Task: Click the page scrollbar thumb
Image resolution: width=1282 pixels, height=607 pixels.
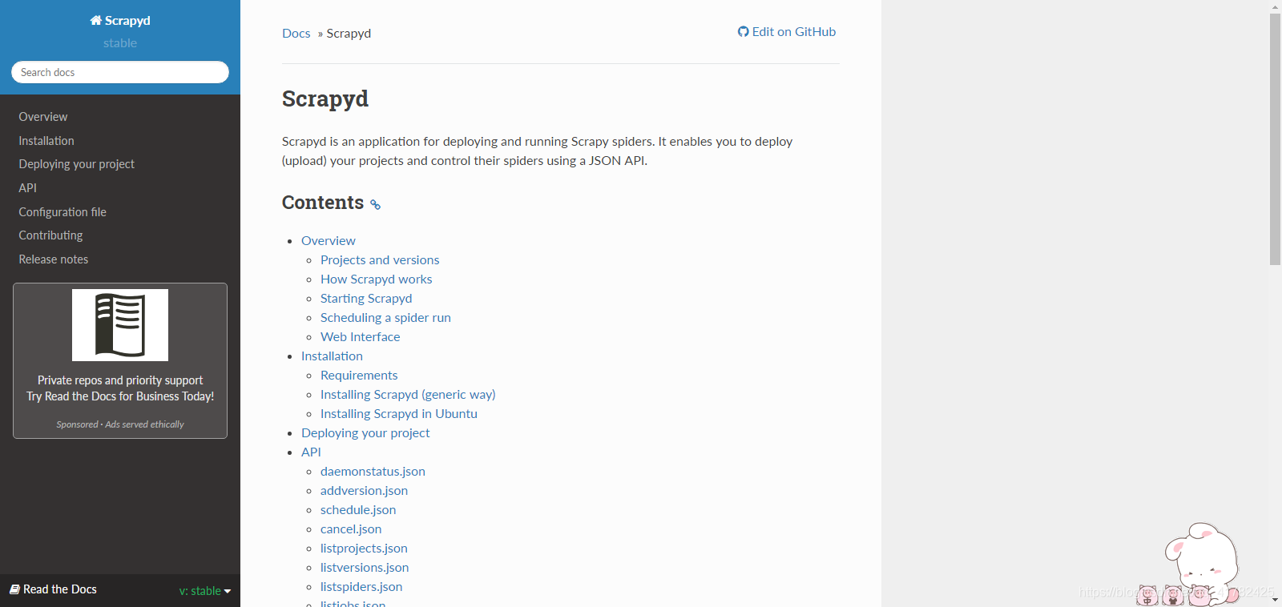Action: (x=1276, y=139)
